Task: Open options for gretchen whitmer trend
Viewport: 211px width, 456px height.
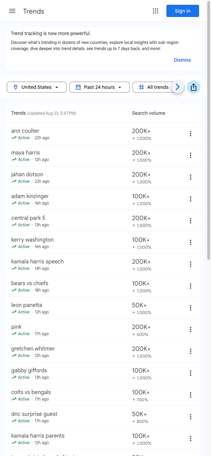Action: point(190,351)
